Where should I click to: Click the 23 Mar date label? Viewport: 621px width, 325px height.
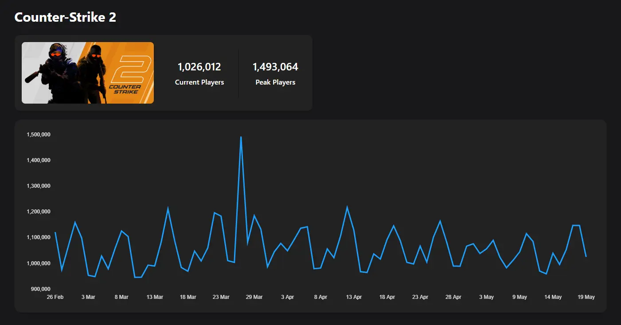pos(221,297)
